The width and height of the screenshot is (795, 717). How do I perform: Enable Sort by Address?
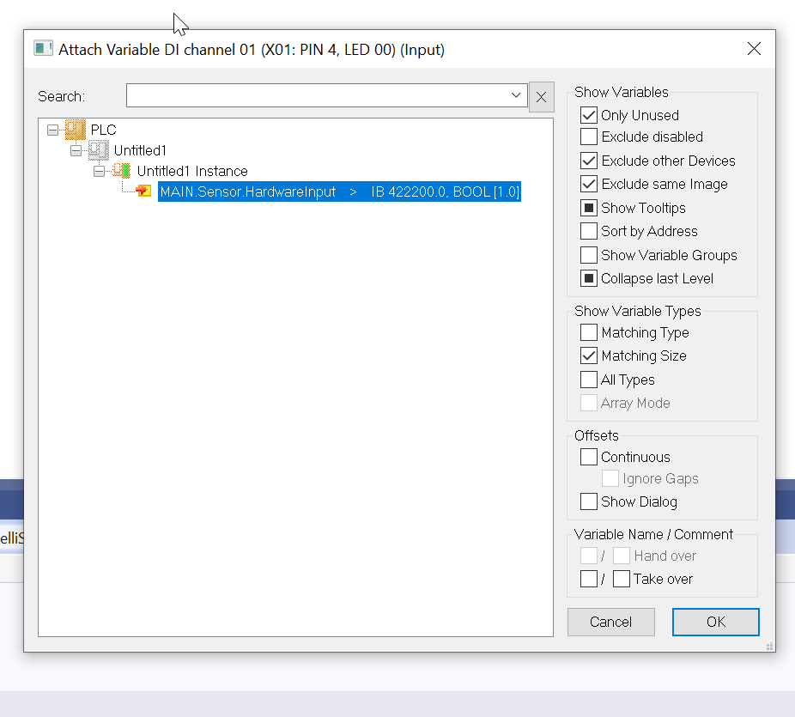[589, 231]
